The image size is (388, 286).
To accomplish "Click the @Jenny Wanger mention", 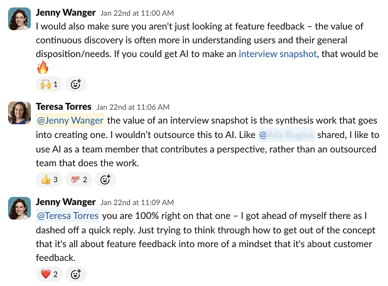I will point(70,120).
